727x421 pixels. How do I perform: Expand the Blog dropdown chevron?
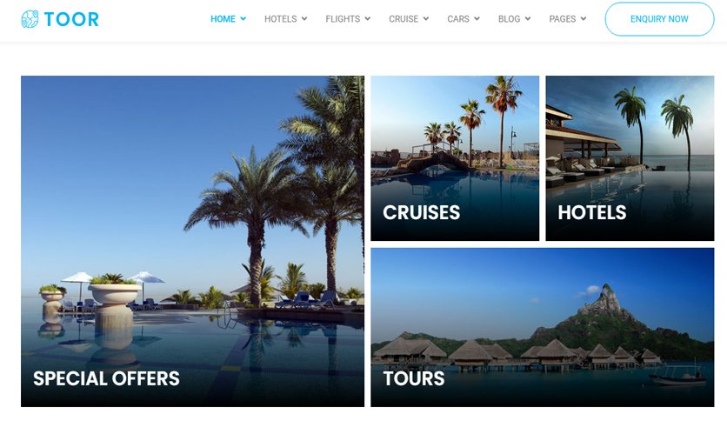[528, 19]
